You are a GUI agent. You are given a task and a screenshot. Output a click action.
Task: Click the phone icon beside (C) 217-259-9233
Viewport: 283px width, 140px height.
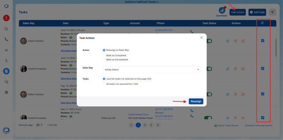[x=192, y=110]
